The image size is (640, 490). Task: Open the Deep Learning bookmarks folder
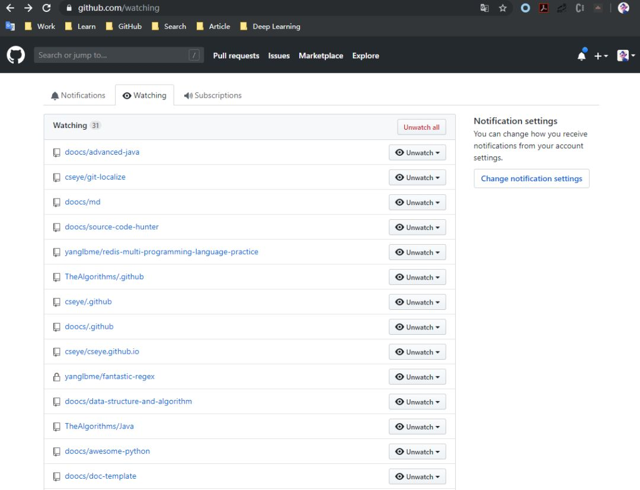[x=270, y=27]
